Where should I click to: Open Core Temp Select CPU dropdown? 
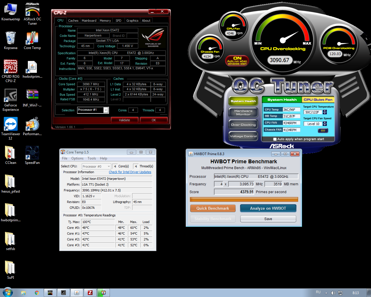97,166
